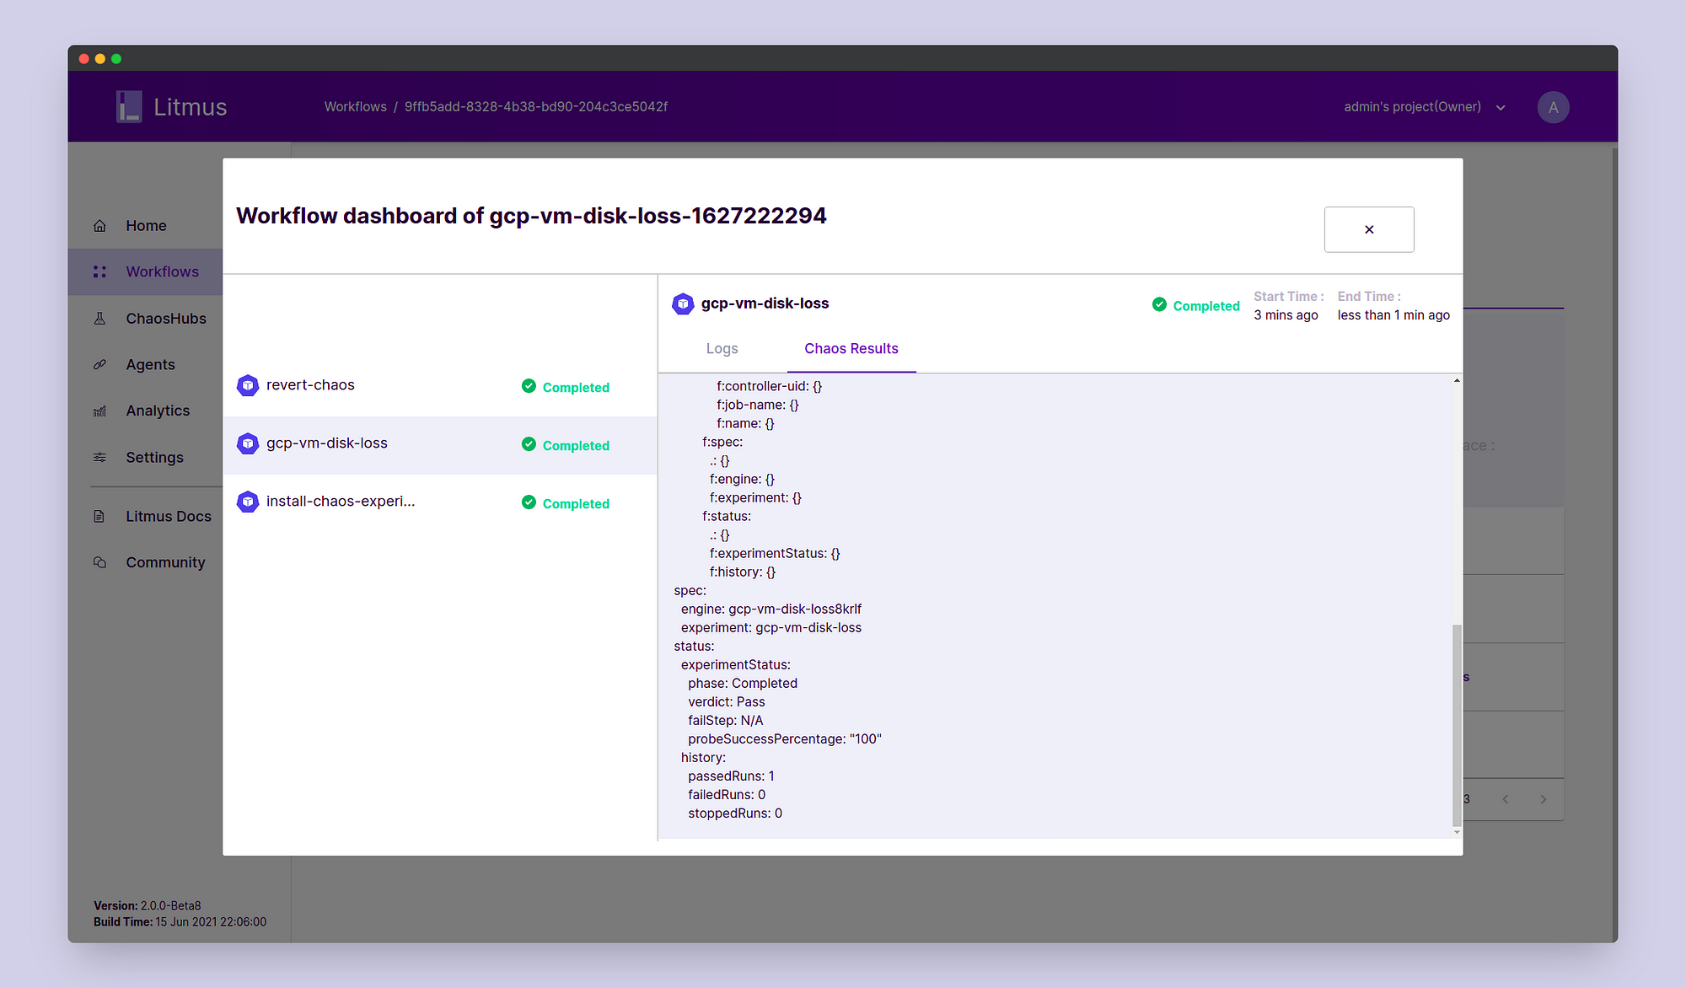Open the Settings menu item

coord(154,457)
